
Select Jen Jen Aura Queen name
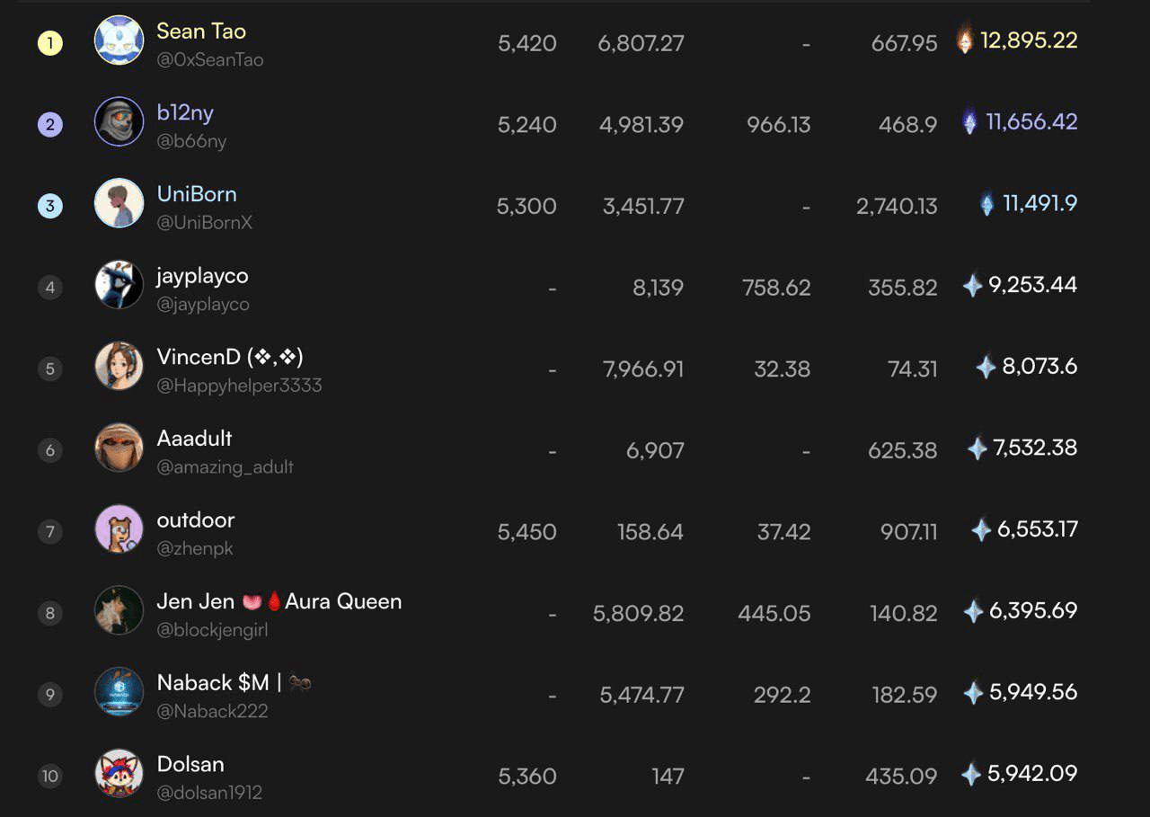pyautogui.click(x=279, y=601)
